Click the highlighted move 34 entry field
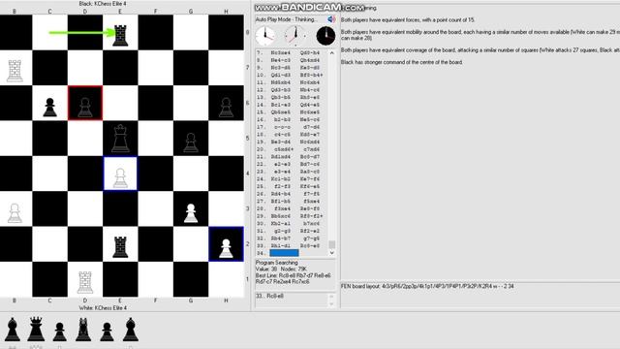620x349 pixels. [284, 253]
